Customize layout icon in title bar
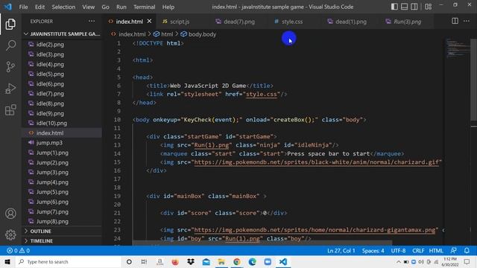This screenshot has width=477, height=268. tap(429, 7)
